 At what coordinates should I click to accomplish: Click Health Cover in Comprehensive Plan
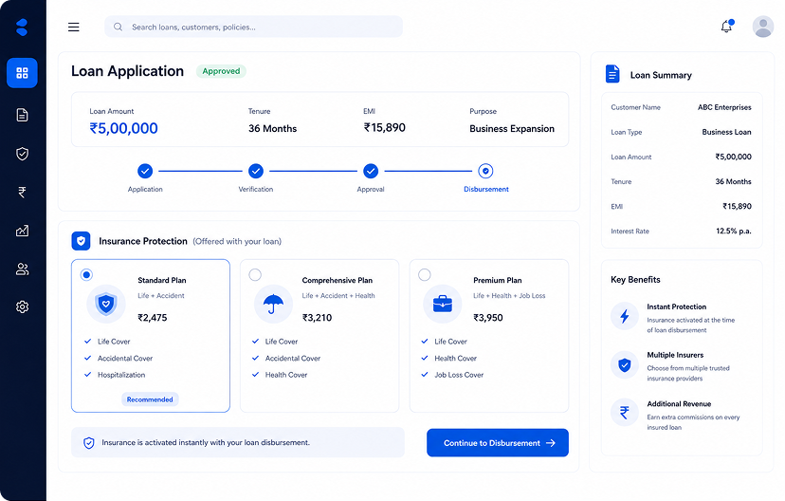pos(286,375)
